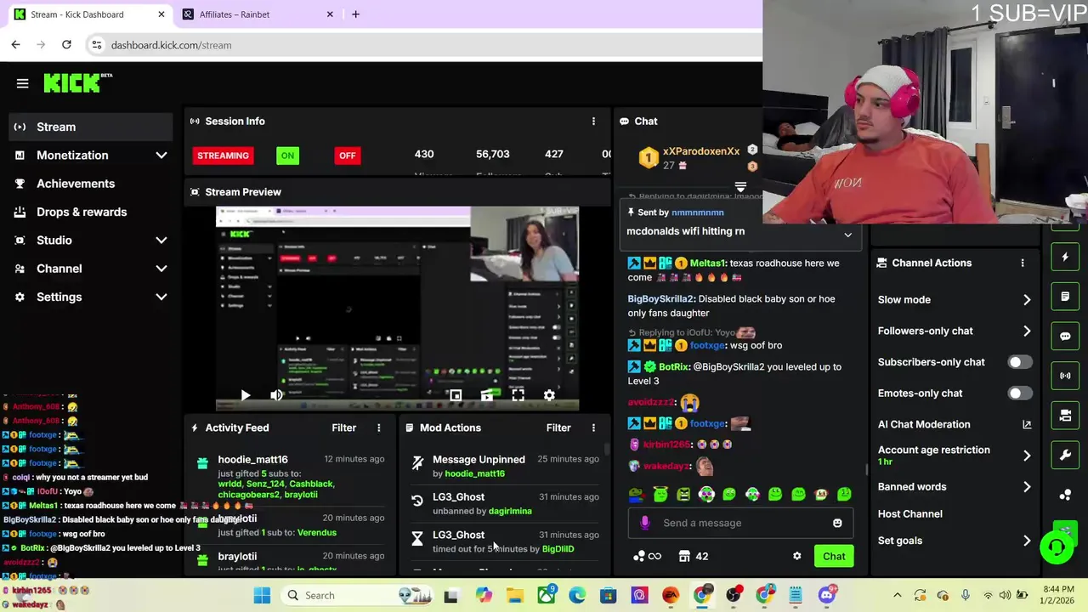Open Activity Feed Filter
The height and width of the screenshot is (612, 1088).
[x=343, y=428]
